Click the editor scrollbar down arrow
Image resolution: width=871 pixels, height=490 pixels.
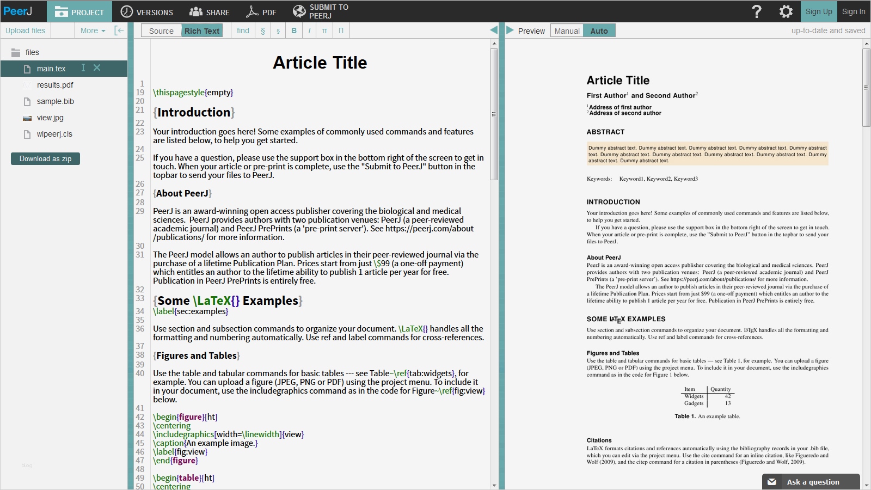click(x=494, y=485)
